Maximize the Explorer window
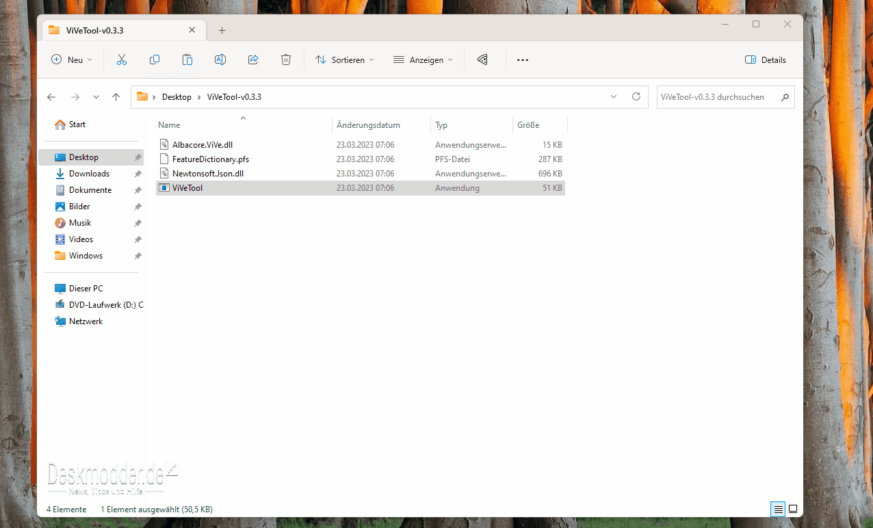Screen dimensions: 873x528 pos(756,24)
